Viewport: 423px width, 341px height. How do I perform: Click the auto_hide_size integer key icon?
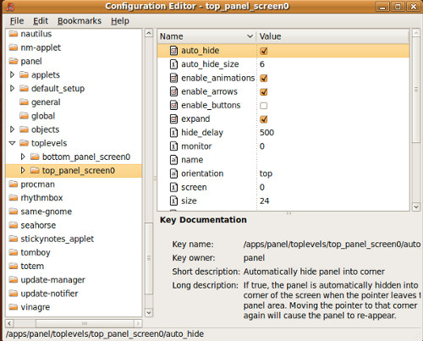pos(173,64)
